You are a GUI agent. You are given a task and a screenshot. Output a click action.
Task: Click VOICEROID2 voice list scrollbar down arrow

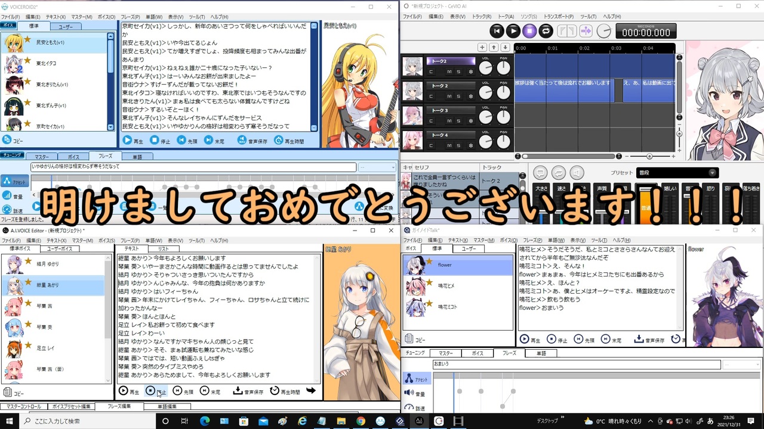(x=110, y=127)
